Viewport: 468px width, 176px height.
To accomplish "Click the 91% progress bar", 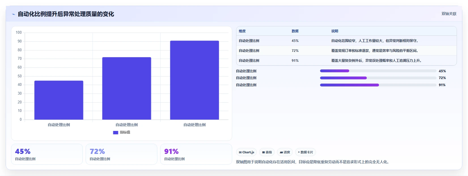I will click(378, 85).
